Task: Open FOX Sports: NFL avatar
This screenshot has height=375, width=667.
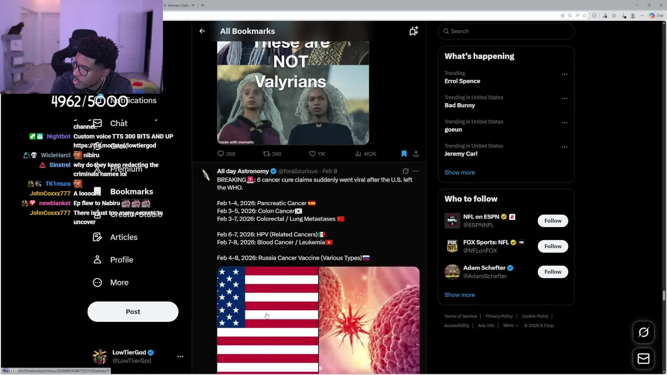Action: pyautogui.click(x=452, y=246)
